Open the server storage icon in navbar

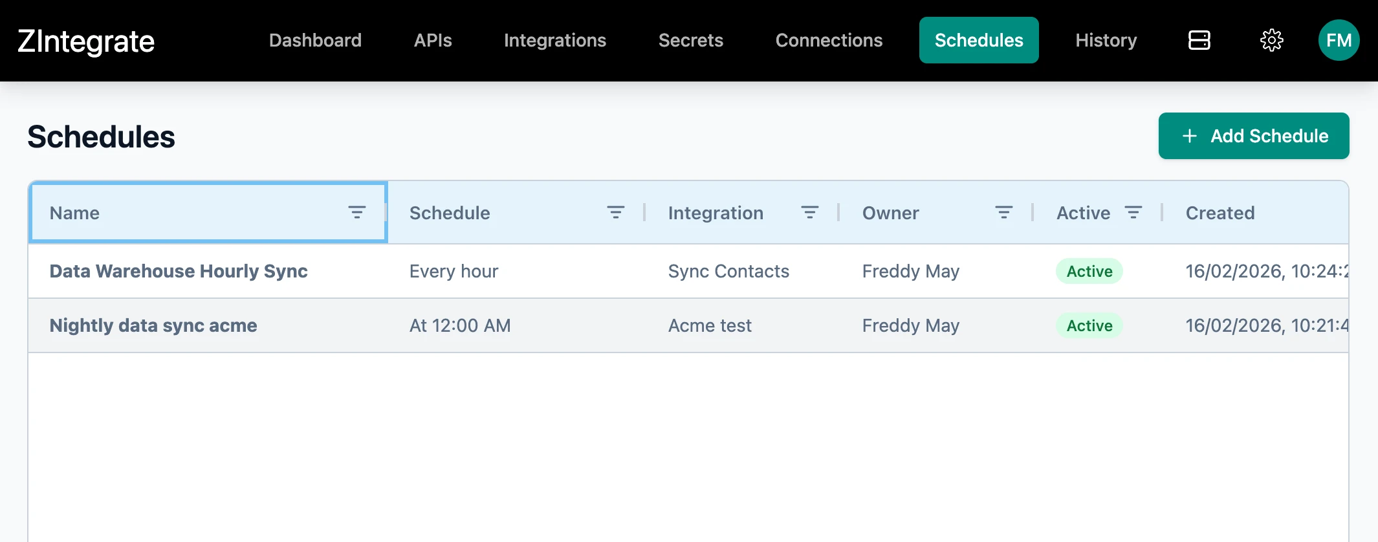coord(1199,40)
